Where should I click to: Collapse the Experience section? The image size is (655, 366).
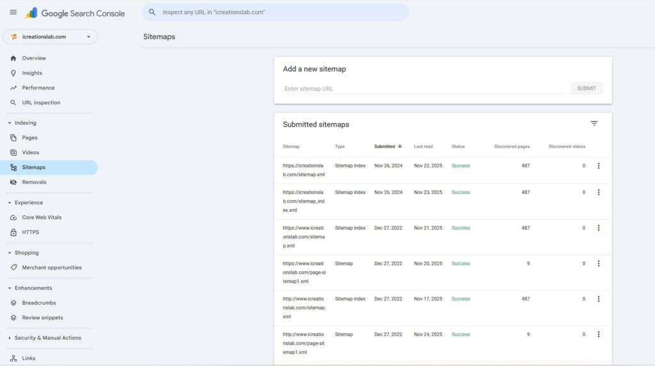[x=10, y=203]
